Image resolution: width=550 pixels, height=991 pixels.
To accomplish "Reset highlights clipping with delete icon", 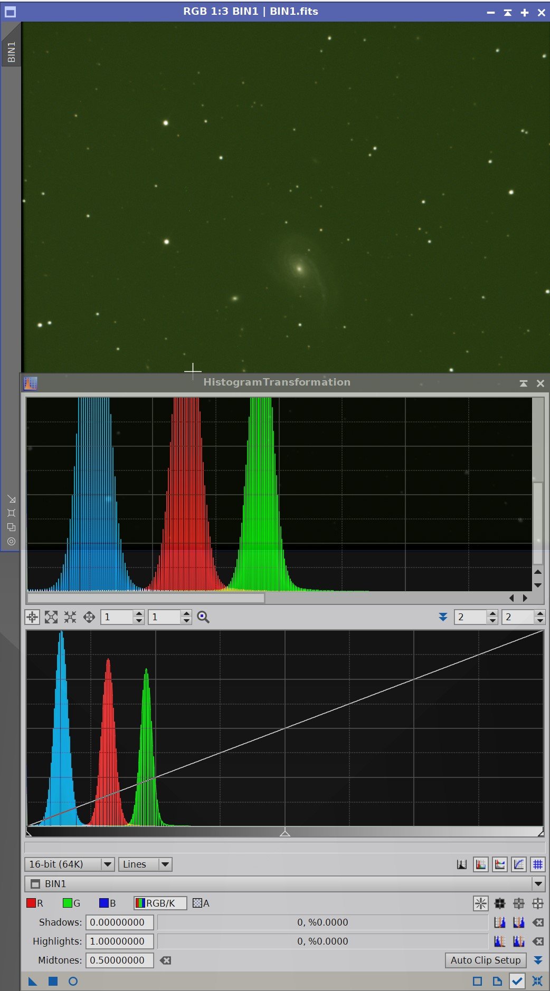I will (x=538, y=941).
